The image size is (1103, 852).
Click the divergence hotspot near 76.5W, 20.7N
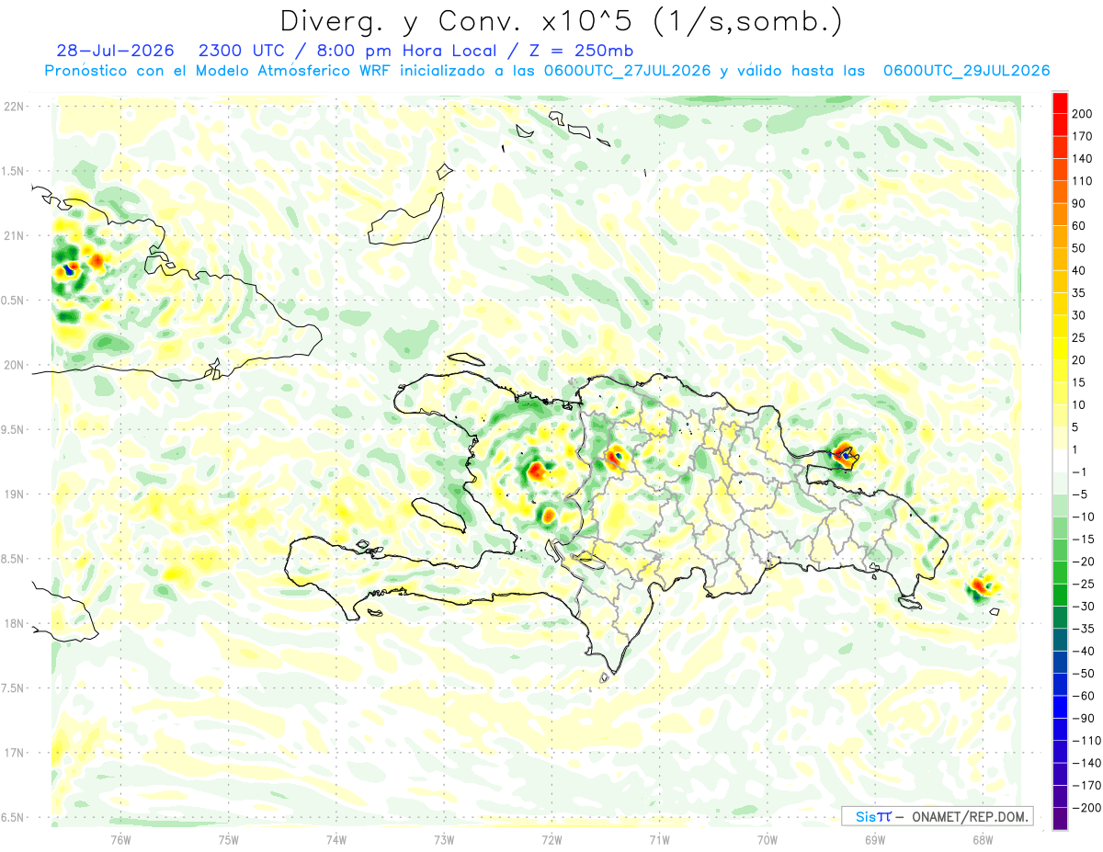[x=70, y=270]
